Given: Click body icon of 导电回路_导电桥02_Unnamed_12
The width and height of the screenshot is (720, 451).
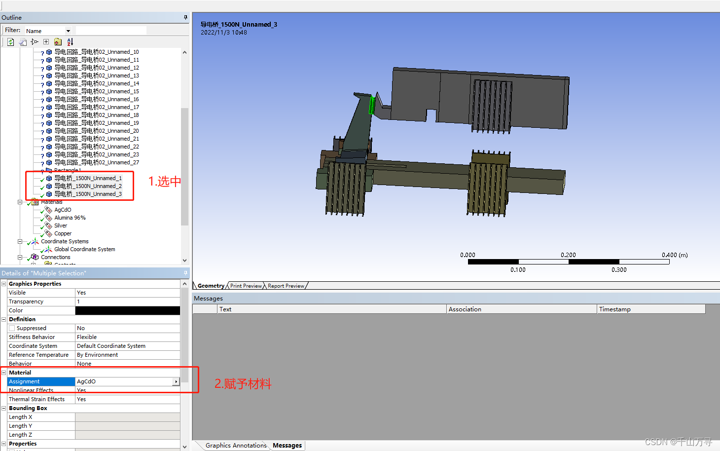Looking at the screenshot, I should point(49,68).
